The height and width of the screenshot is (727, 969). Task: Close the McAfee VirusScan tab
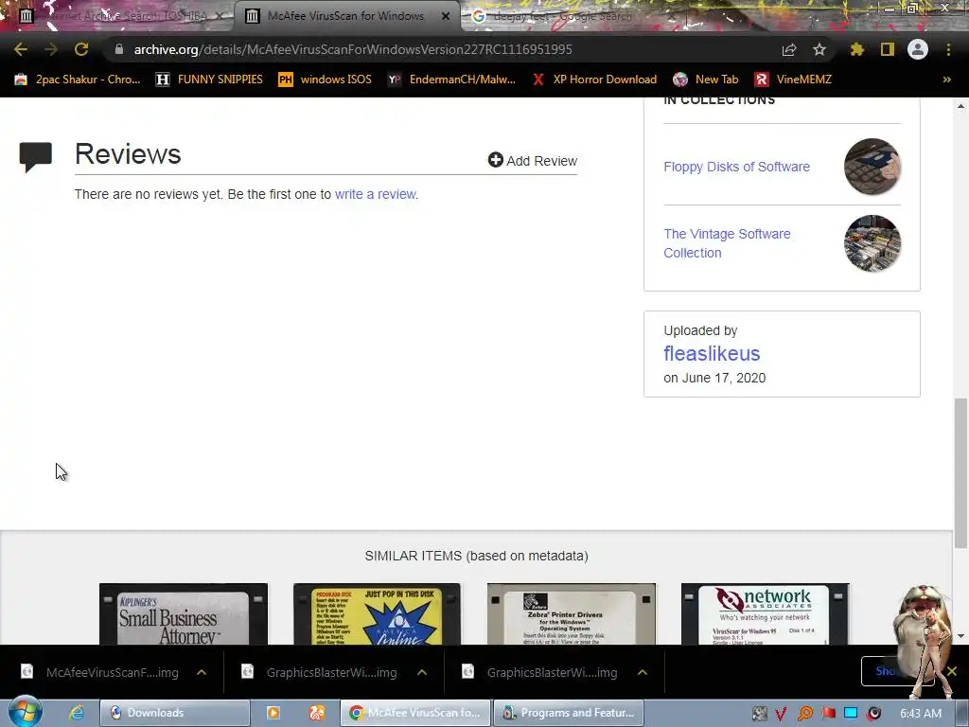point(446,16)
